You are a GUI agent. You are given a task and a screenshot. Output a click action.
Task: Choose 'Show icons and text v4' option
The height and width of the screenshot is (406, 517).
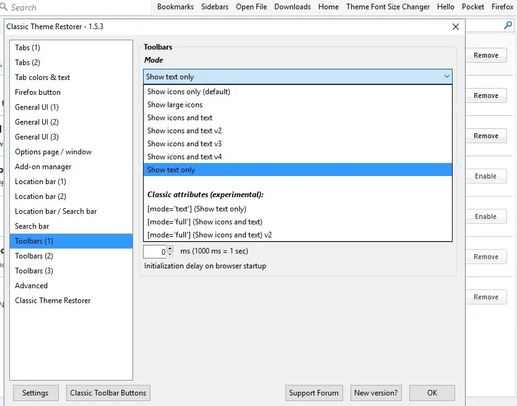[298, 157]
